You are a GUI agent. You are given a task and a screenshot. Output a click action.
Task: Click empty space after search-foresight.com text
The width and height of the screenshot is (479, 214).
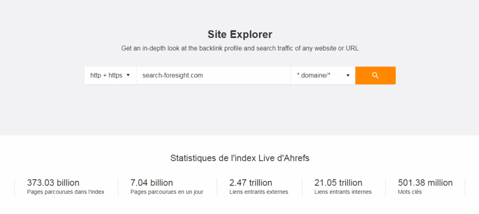[x=247, y=75]
